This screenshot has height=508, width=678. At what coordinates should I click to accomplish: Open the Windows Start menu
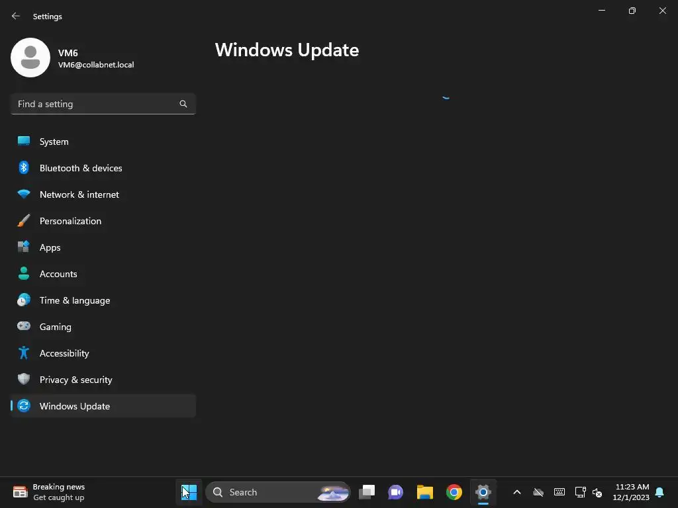[x=189, y=492]
